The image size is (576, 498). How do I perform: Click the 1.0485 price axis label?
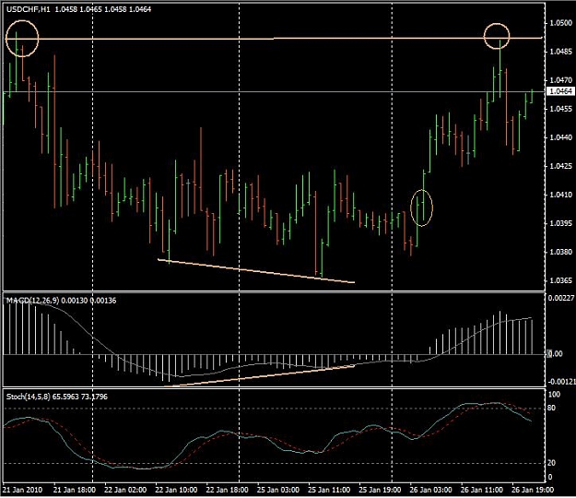click(x=560, y=52)
